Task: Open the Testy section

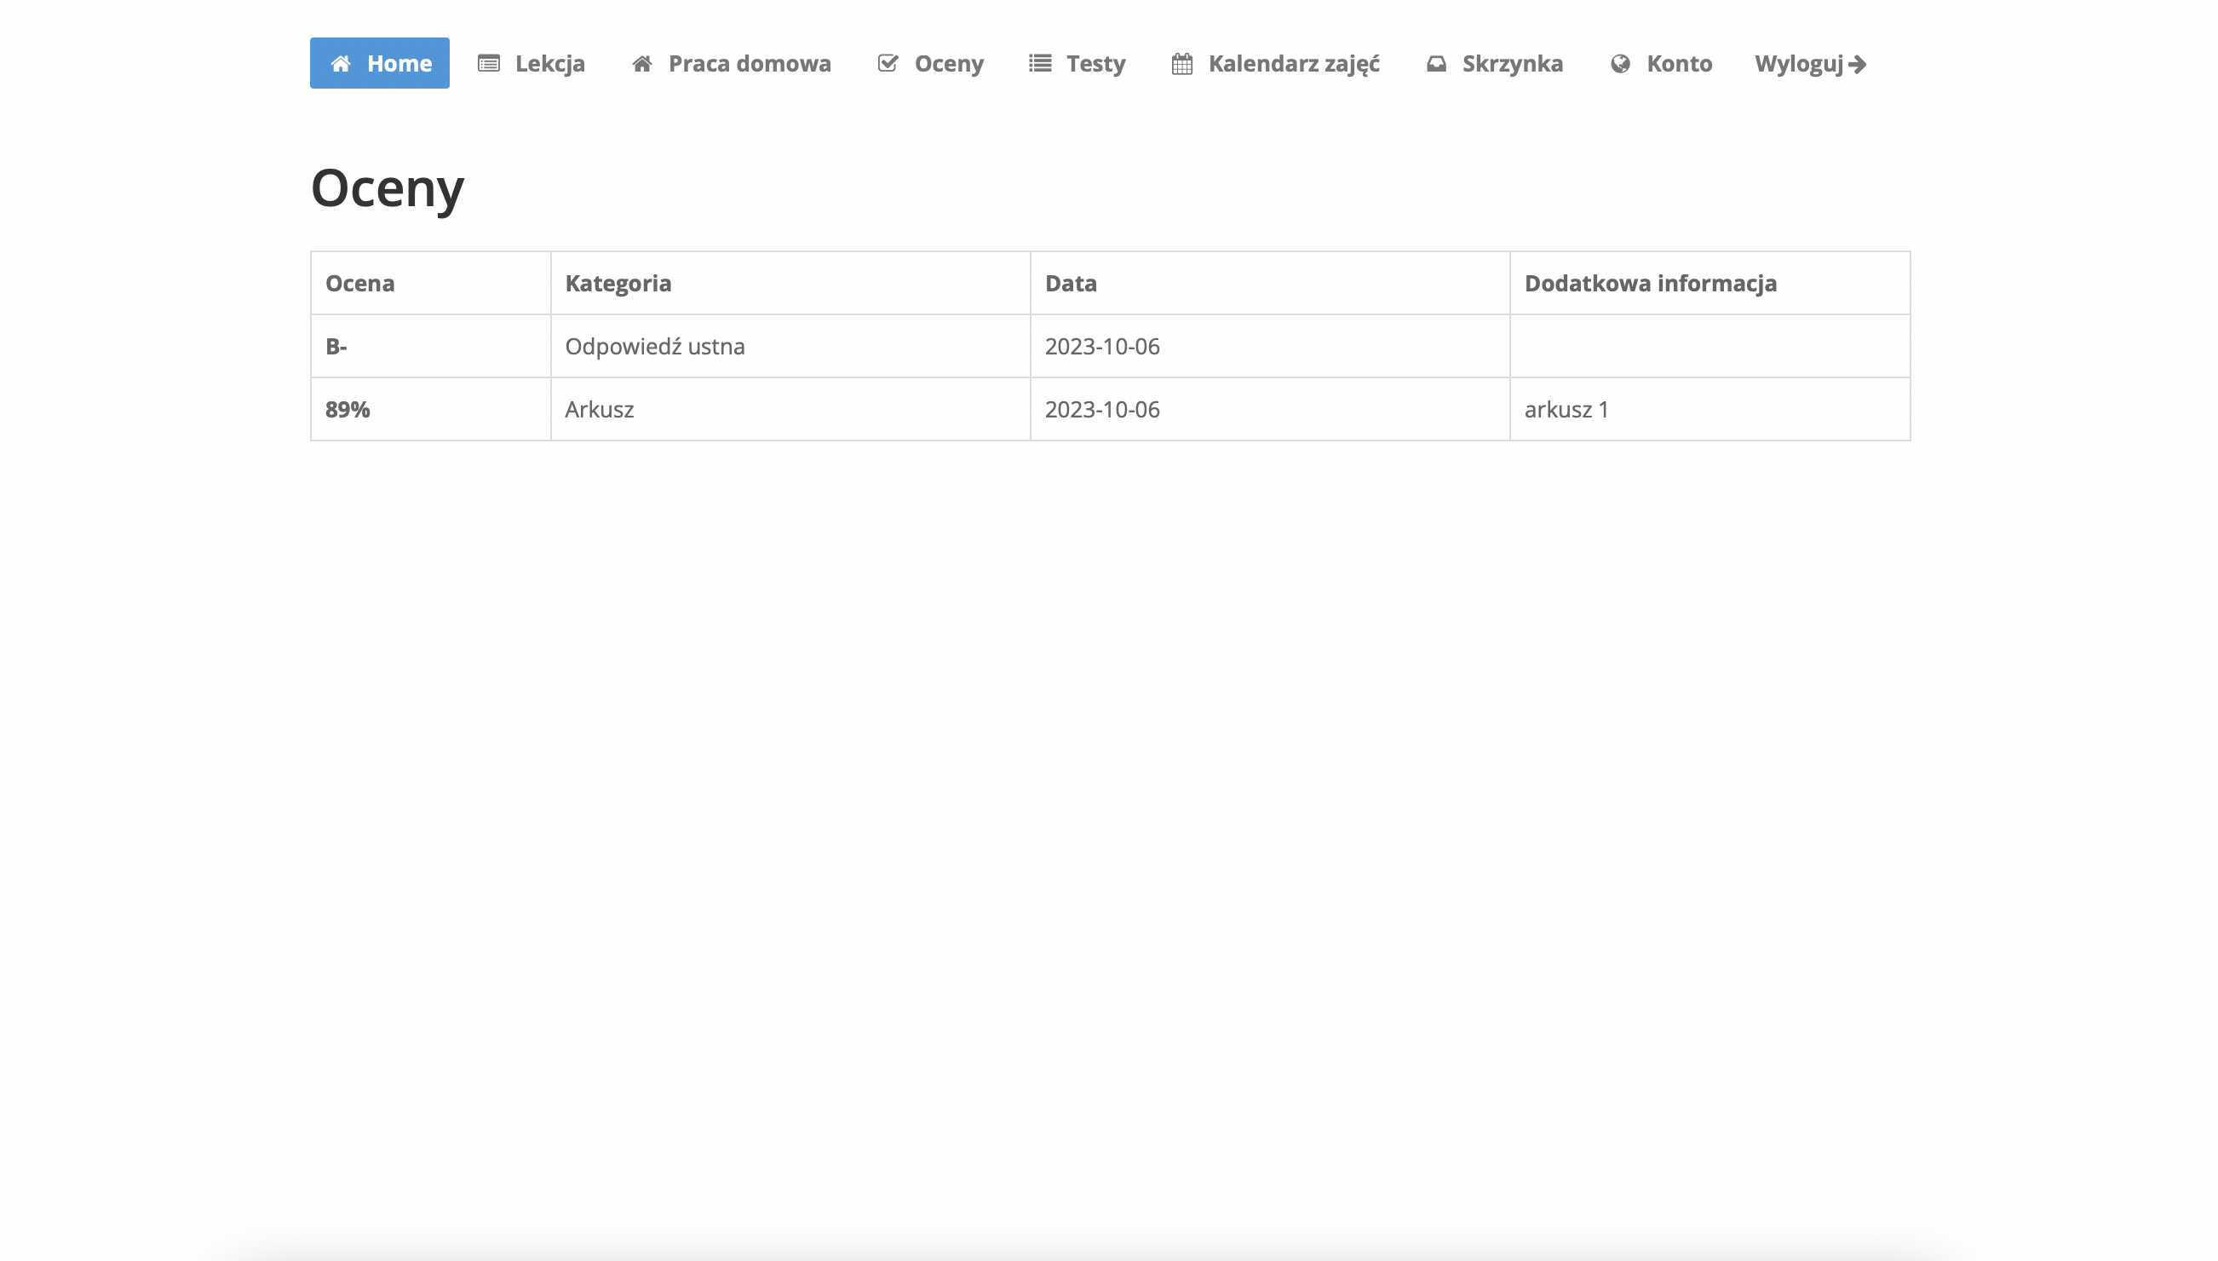Action: [1095, 63]
